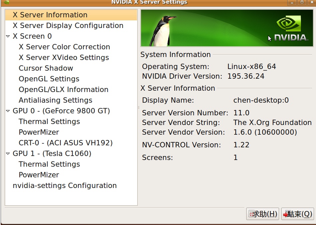This screenshot has width=316, height=225.
Task: Collapse the GPU 1 tree node
Action: 8,154
